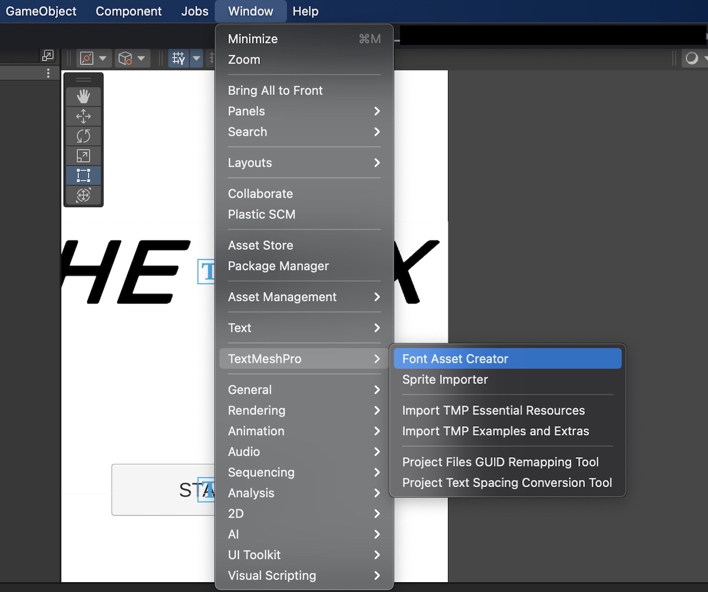708x592 pixels.
Task: Expand the Analysis submenu
Action: 304,493
